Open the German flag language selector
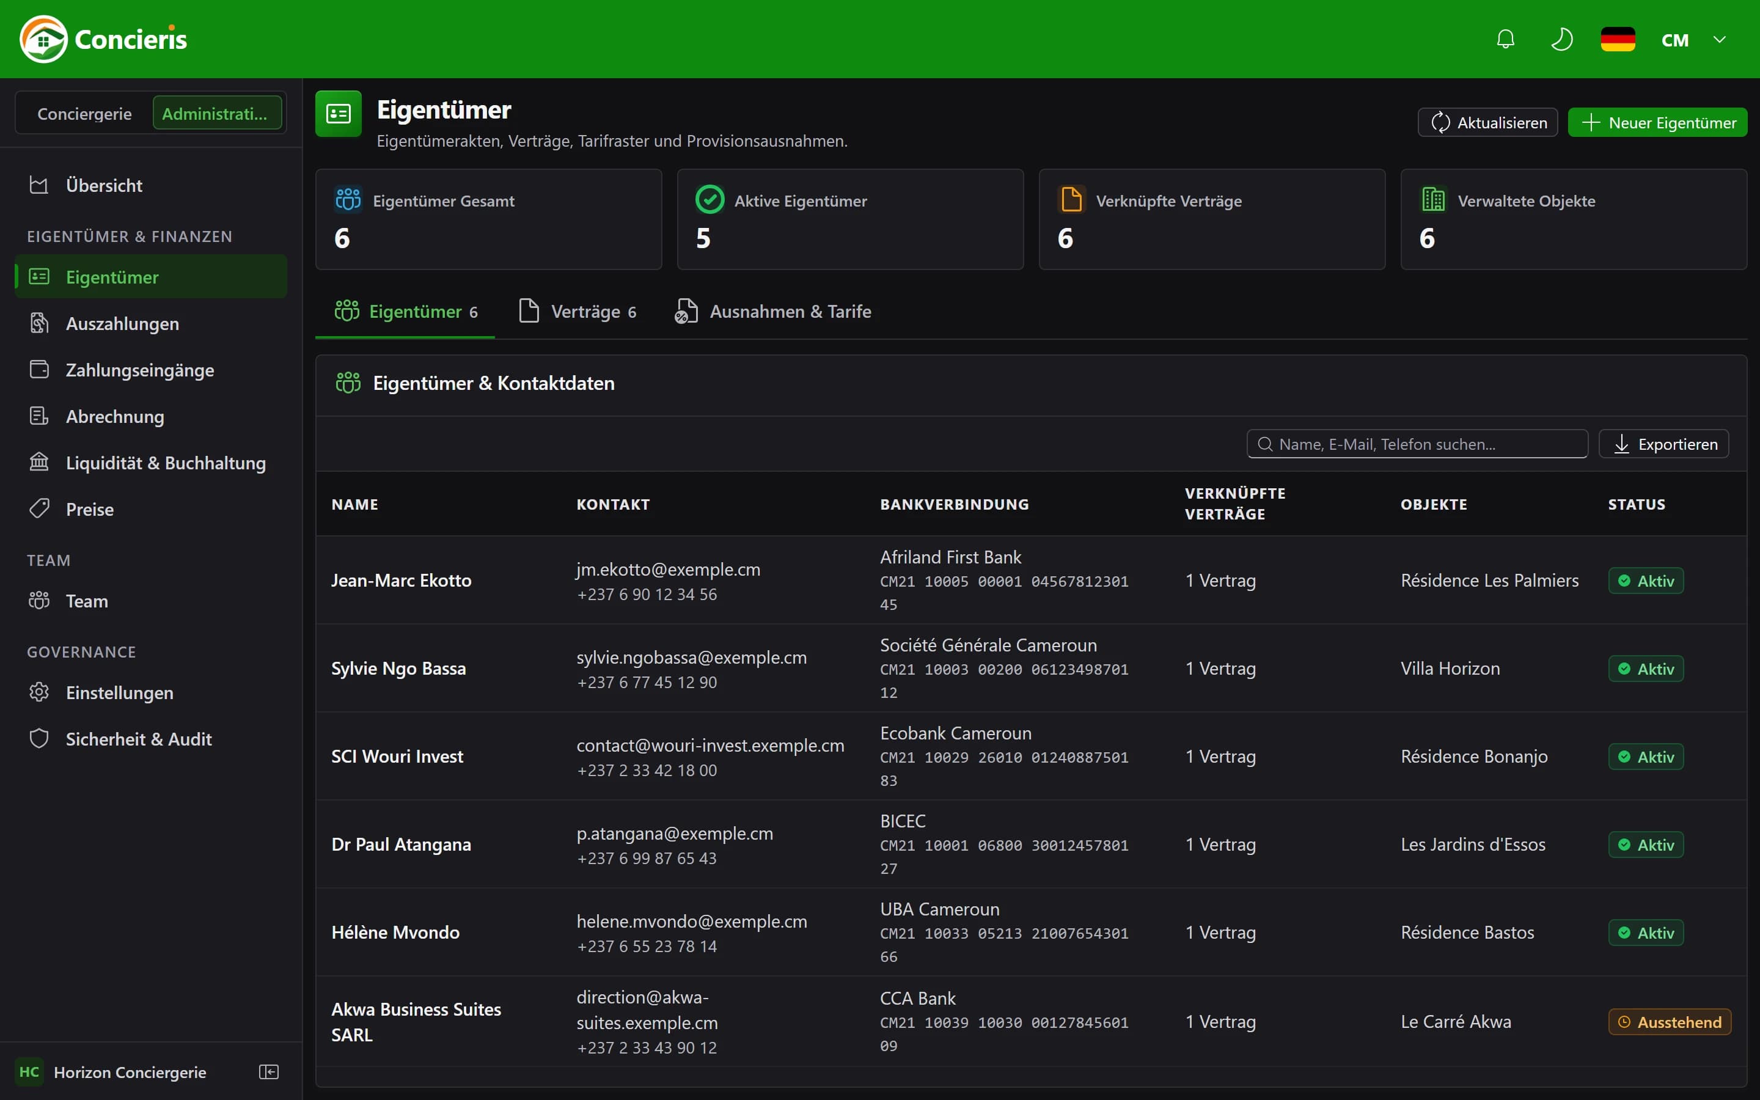 (x=1618, y=39)
